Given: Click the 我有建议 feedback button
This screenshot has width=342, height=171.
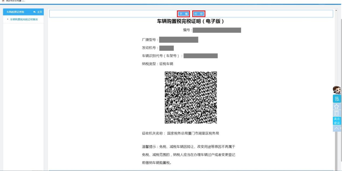Looking at the screenshot, I should [x=337, y=121].
